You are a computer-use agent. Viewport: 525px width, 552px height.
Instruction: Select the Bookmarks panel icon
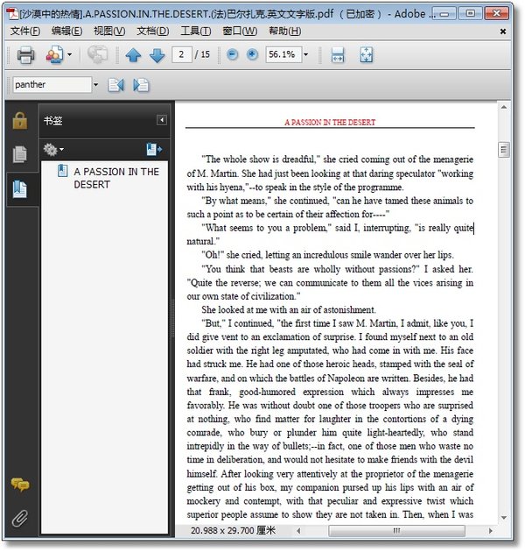coord(20,189)
